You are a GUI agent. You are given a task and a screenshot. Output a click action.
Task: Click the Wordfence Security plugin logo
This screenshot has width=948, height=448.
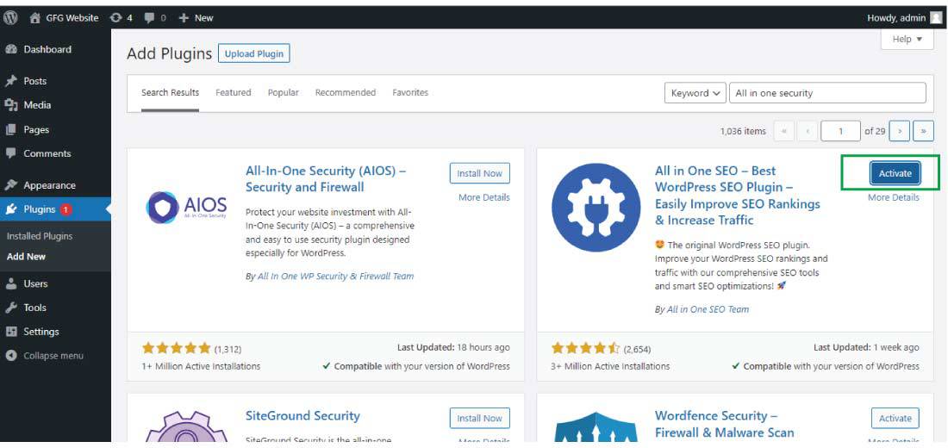click(596, 426)
